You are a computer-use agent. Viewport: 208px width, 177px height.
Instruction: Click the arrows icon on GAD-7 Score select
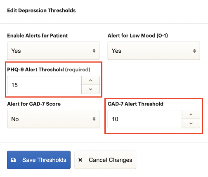coord(94,119)
